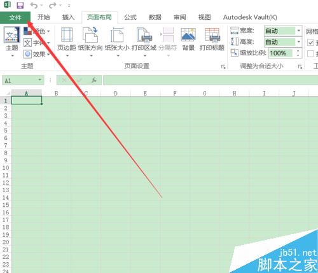Open the 调整为合适大小 dialog launcher
Screen dimensions: 318x273
tap(300, 67)
